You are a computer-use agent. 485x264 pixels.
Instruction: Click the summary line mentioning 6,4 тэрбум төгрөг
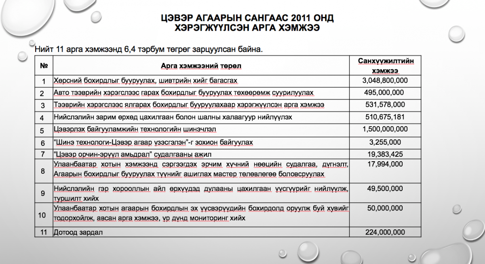pos(149,50)
